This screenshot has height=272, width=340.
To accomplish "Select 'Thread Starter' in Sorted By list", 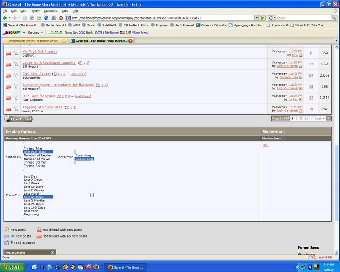I will (35, 162).
